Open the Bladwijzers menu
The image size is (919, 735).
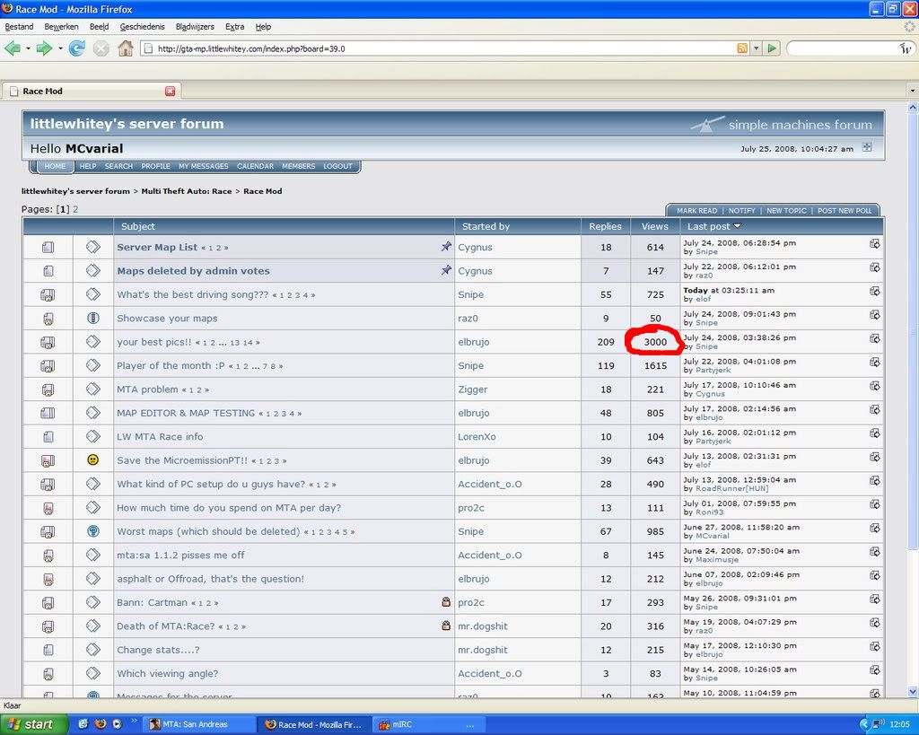click(x=195, y=26)
